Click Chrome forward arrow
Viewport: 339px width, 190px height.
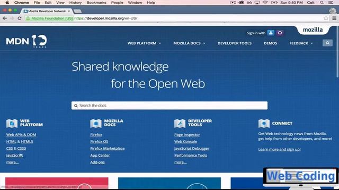[x=12, y=18]
